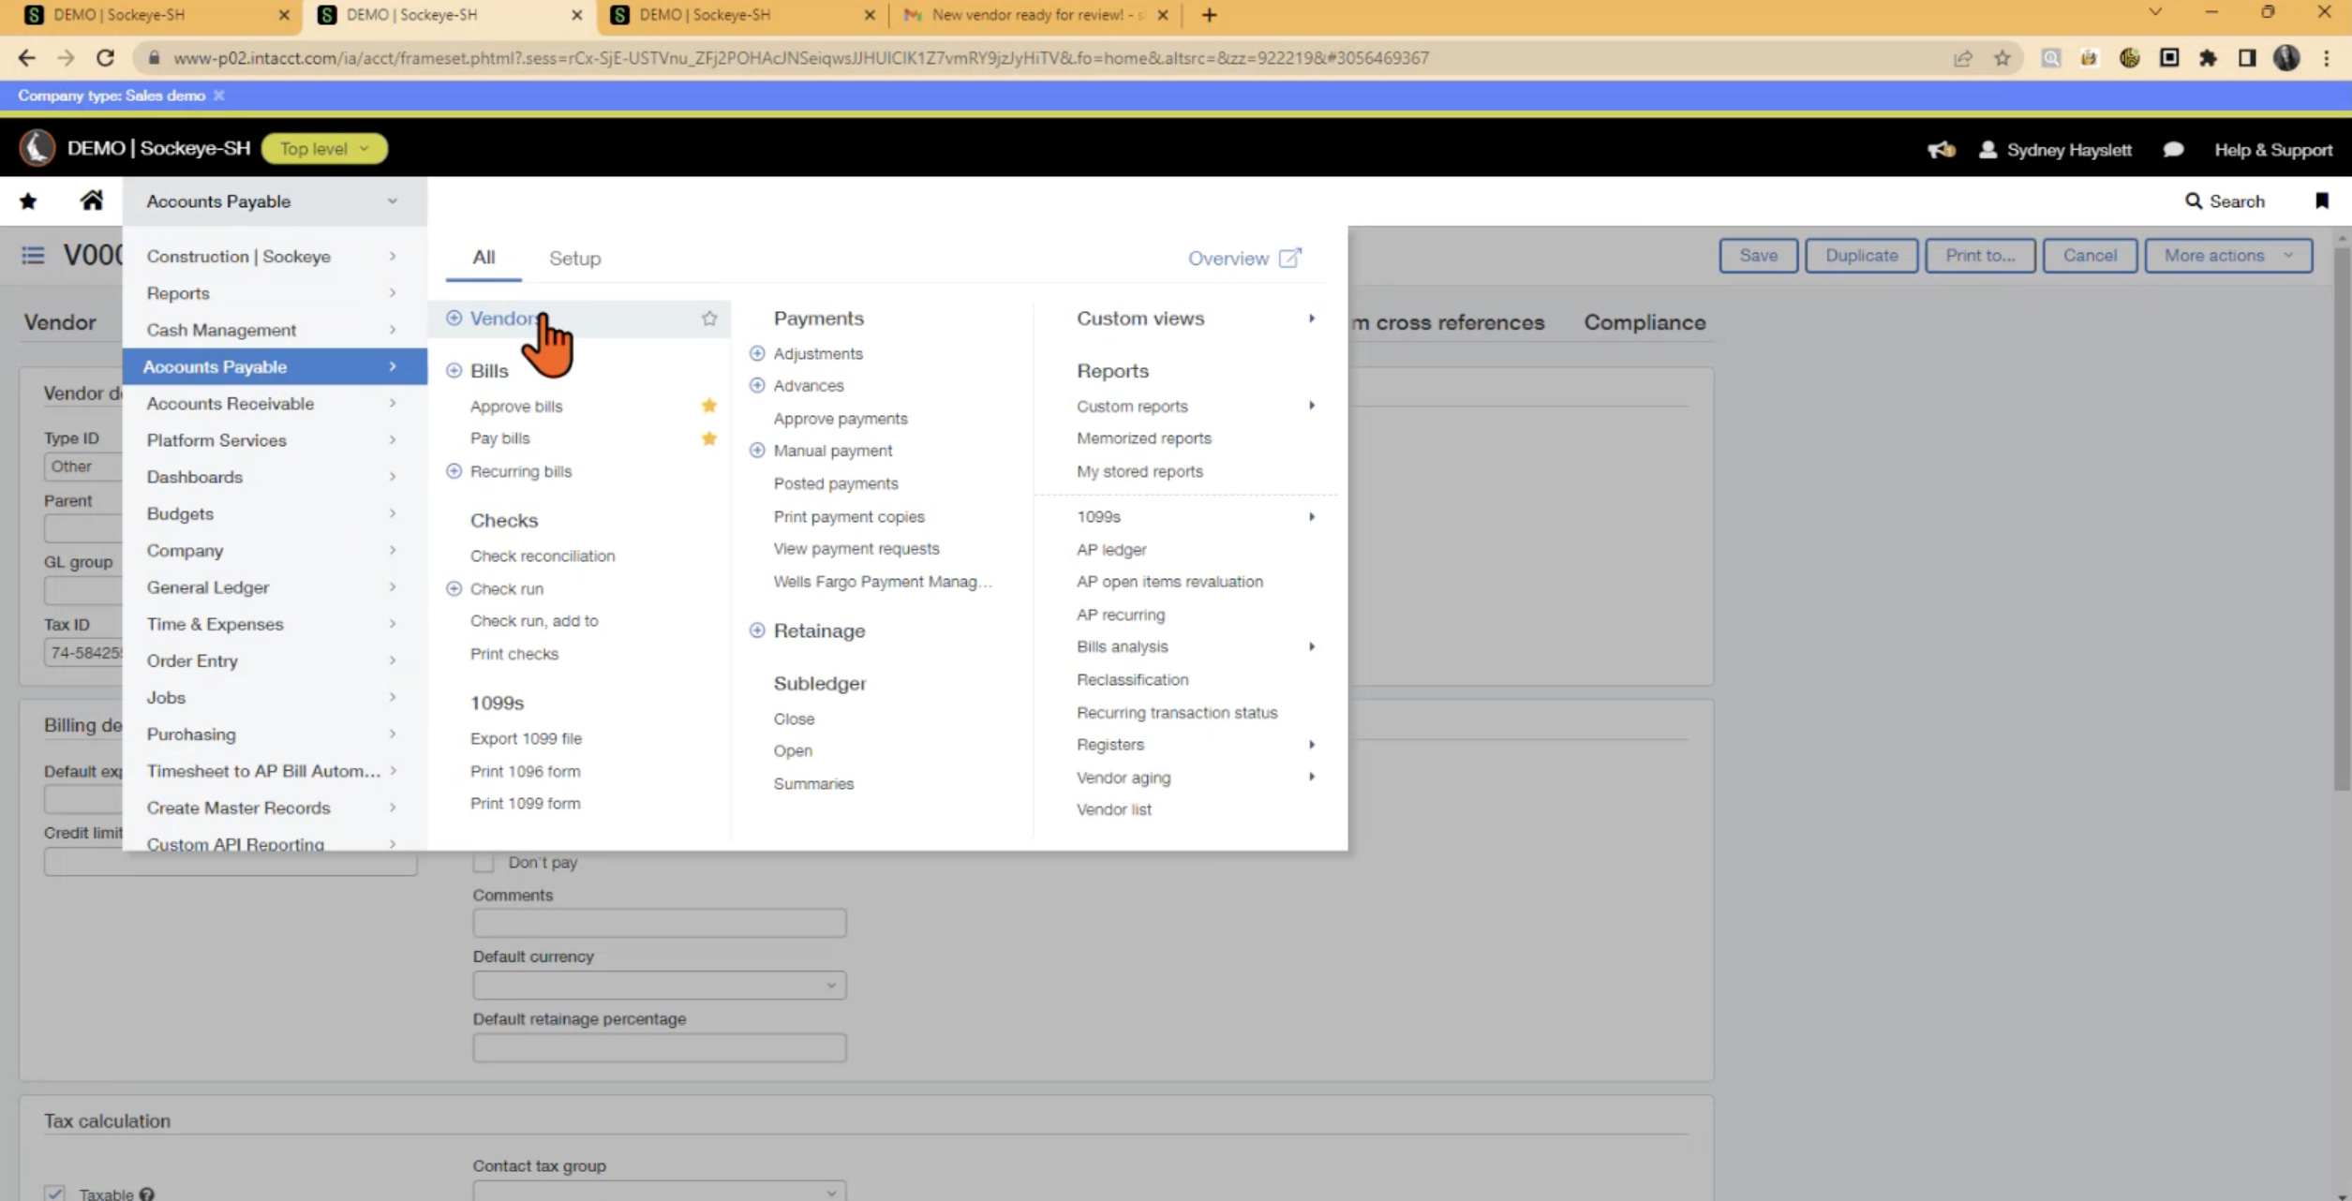This screenshot has width=2352, height=1201.
Task: Open the hamburger list menu beside vendor ID
Action: coord(33,255)
